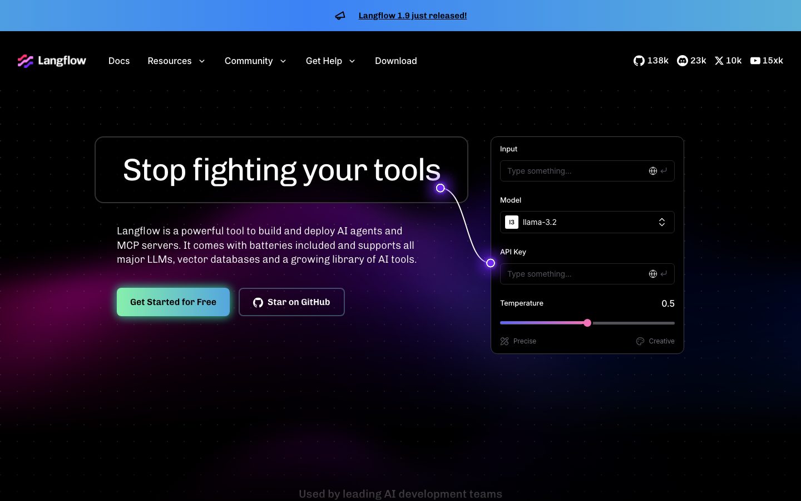Viewport: 801px width, 501px height.
Task: Open the X 10k followers icon
Action: pos(719,61)
